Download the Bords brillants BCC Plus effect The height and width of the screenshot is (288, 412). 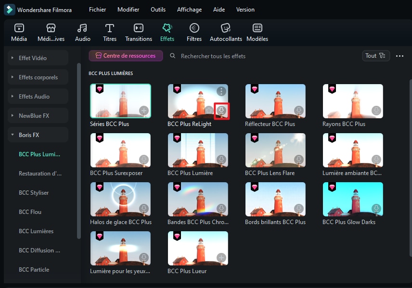299,209
